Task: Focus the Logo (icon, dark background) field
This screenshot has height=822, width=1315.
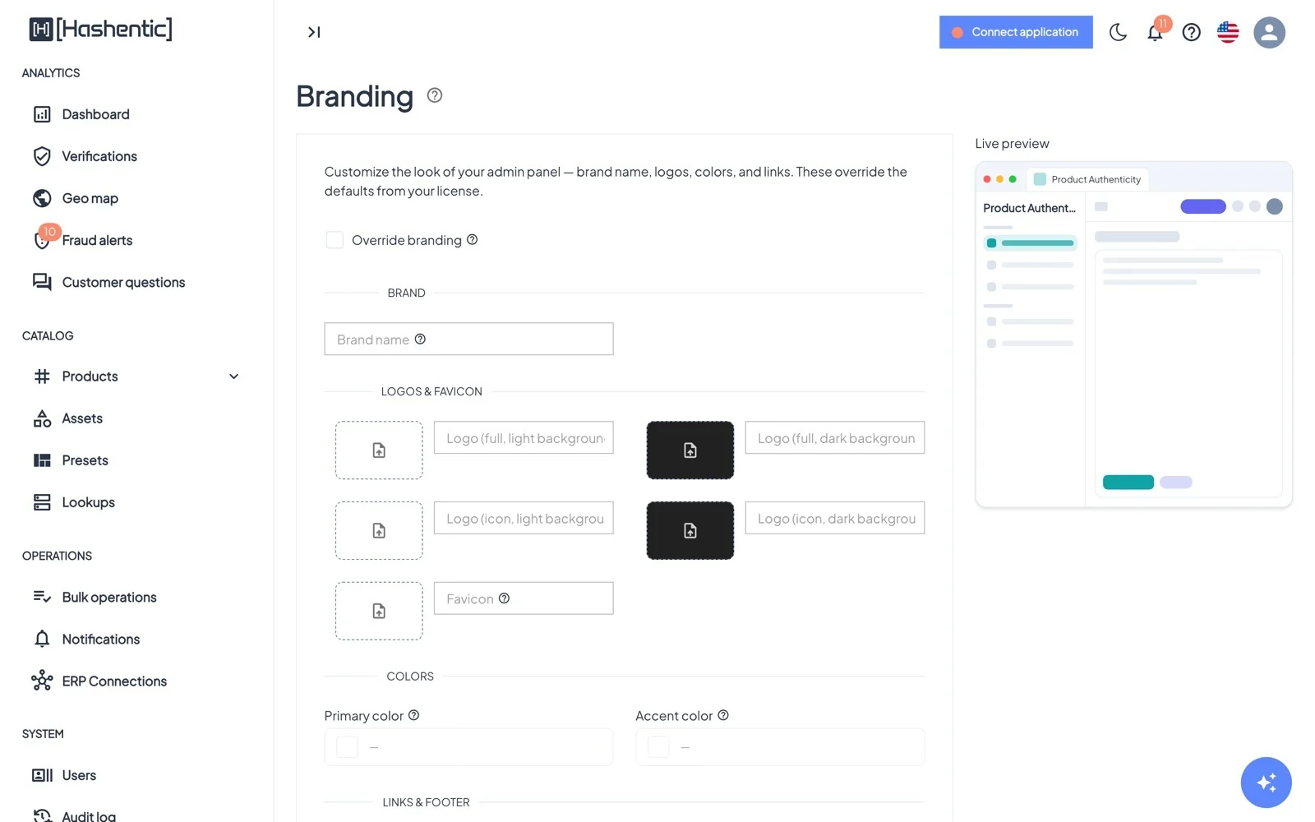Action: pos(835,518)
